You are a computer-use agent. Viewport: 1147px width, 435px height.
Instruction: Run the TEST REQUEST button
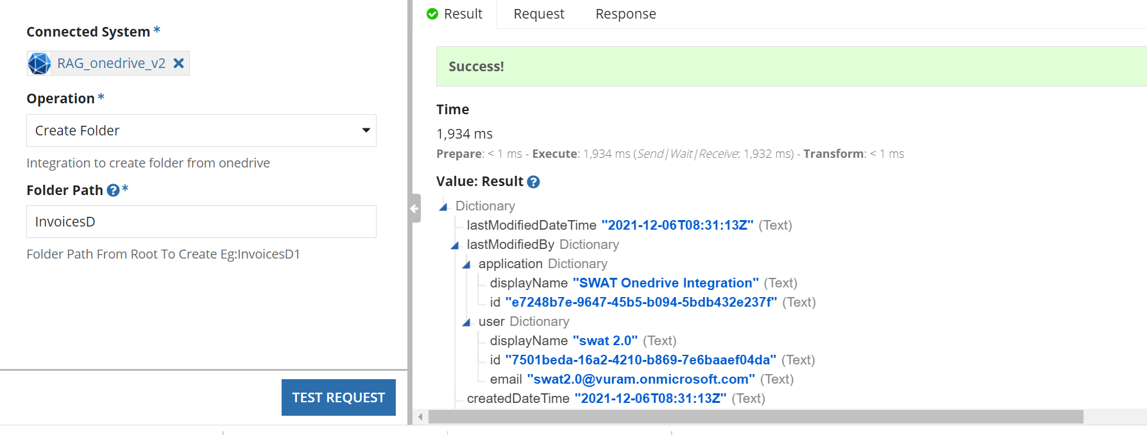click(339, 397)
